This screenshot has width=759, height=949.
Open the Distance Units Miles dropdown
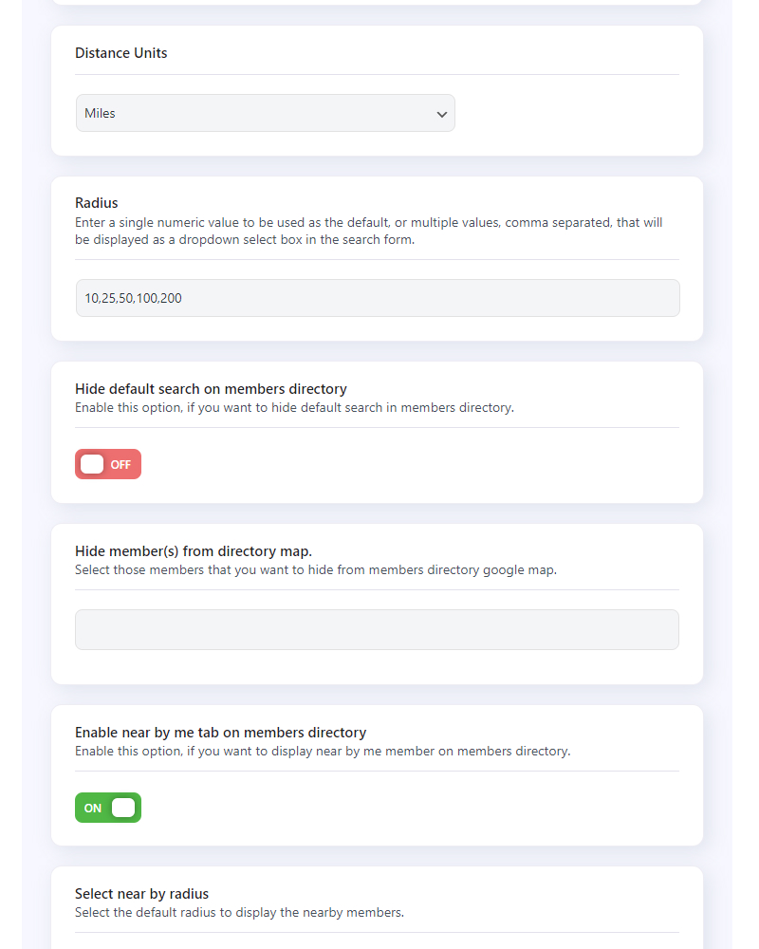(265, 113)
